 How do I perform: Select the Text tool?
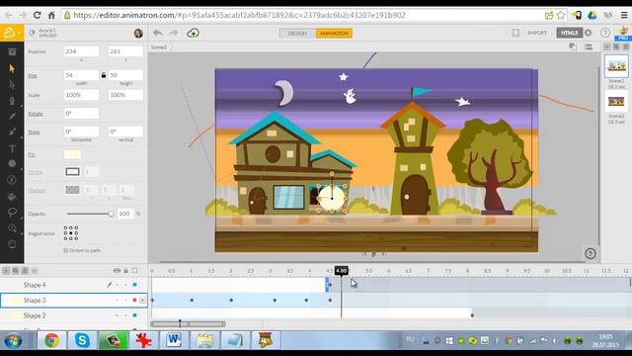click(12, 148)
